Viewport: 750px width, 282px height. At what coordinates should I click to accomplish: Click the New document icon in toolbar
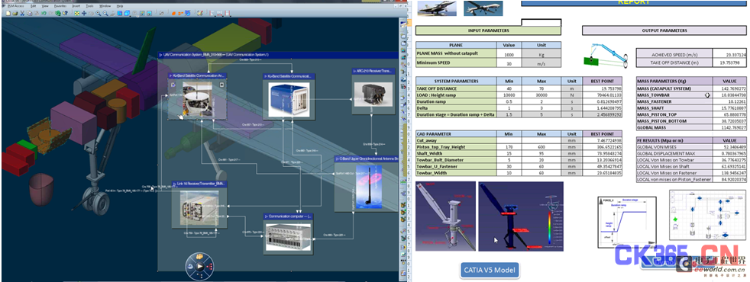[8, 14]
